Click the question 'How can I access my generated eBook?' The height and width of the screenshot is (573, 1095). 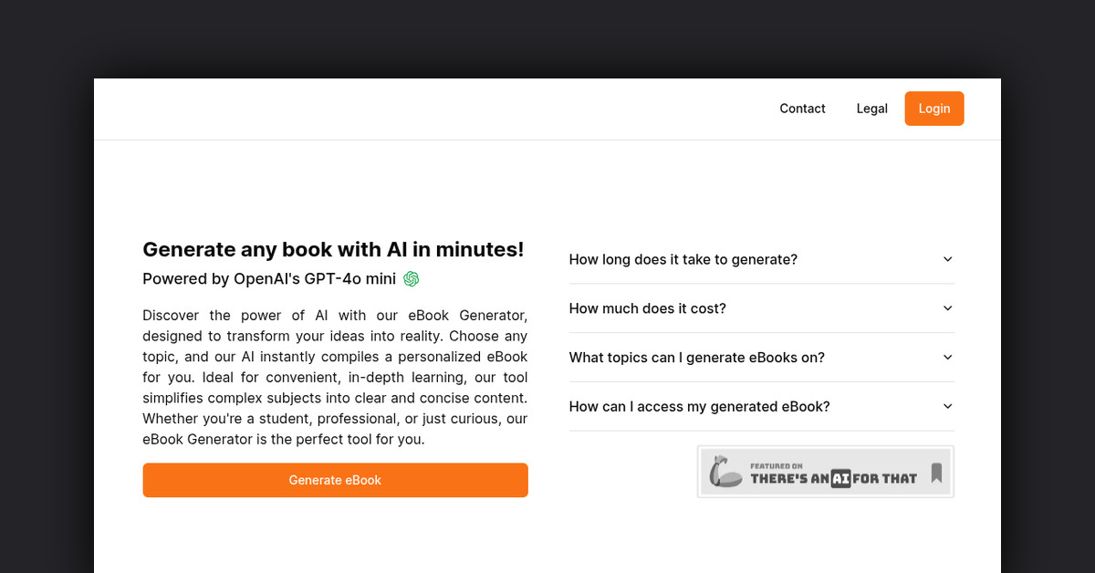tap(699, 406)
